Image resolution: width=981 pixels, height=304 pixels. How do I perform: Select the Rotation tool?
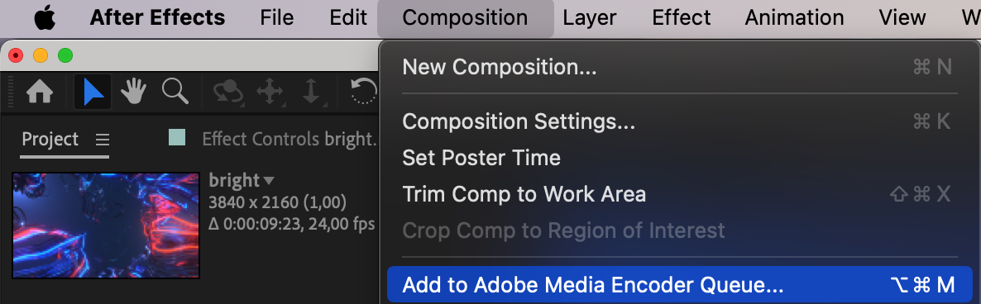(364, 93)
